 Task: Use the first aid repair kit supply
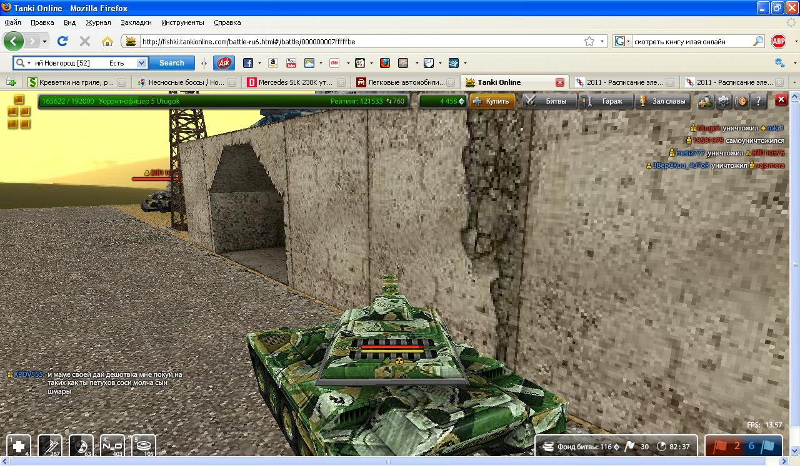(x=19, y=445)
